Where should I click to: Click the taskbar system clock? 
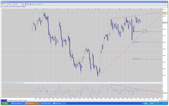point(164,103)
